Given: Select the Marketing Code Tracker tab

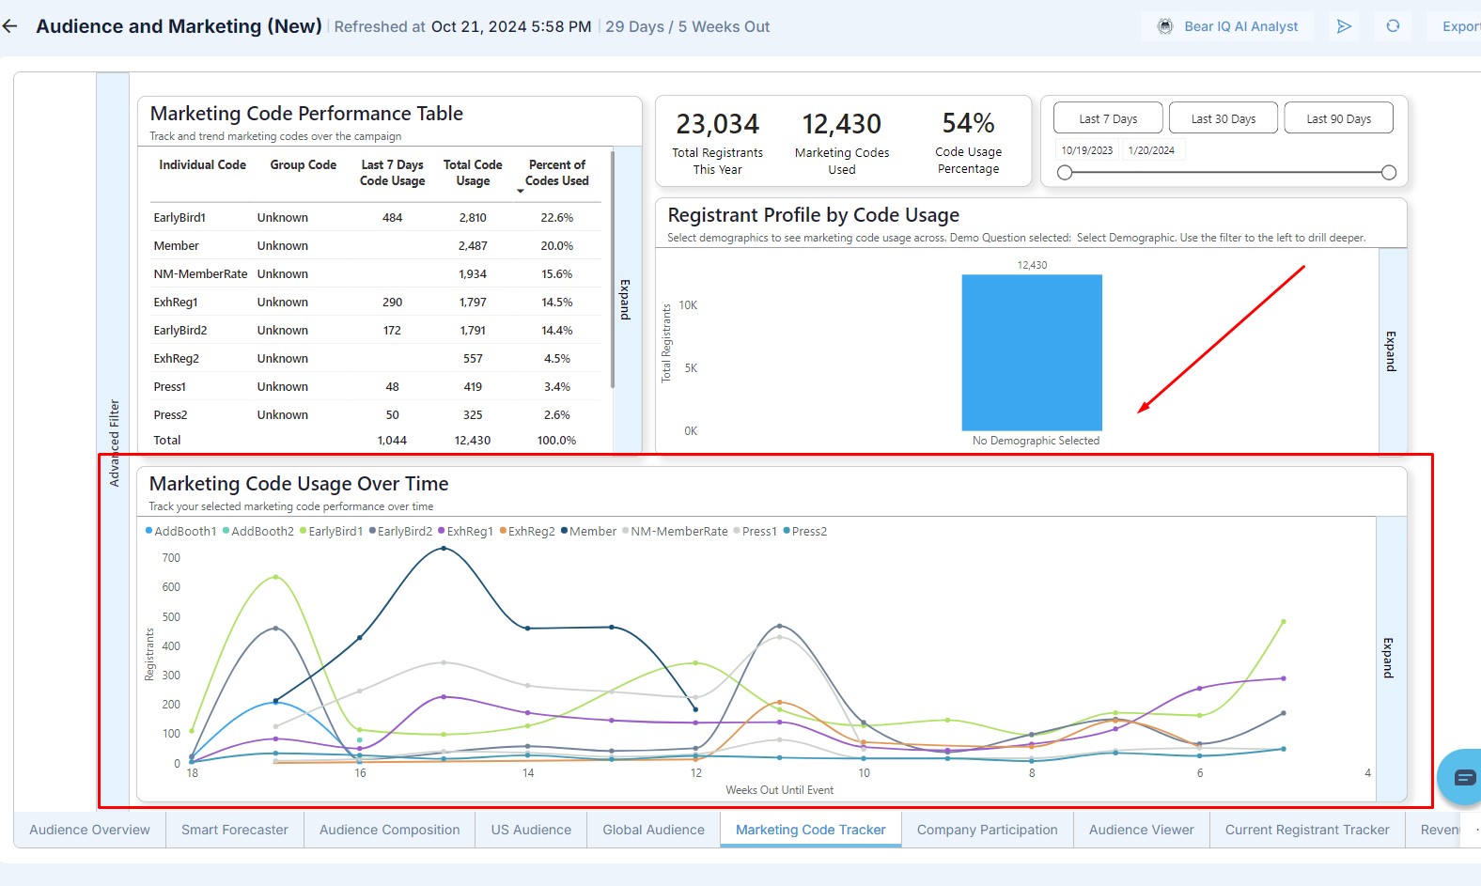Looking at the screenshot, I should pyautogui.click(x=811, y=830).
